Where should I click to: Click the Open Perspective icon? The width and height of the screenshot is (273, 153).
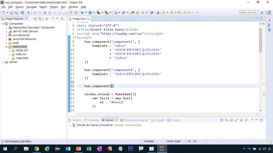point(262,13)
